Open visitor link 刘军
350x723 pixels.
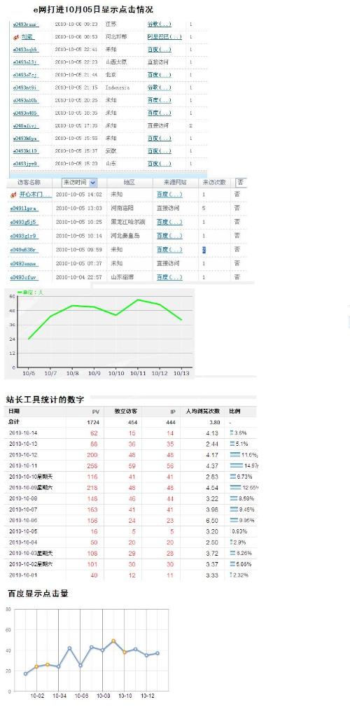(x=28, y=37)
